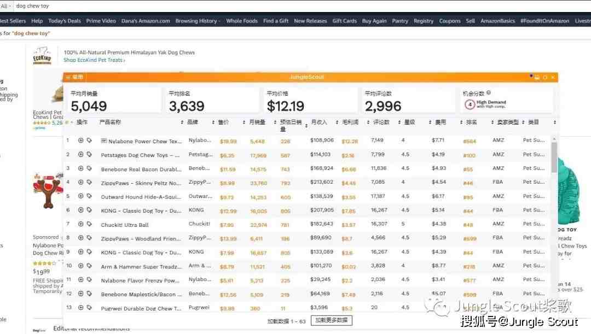
Task: Open Whole Foods in Amazon nav bar
Action: pyautogui.click(x=242, y=21)
